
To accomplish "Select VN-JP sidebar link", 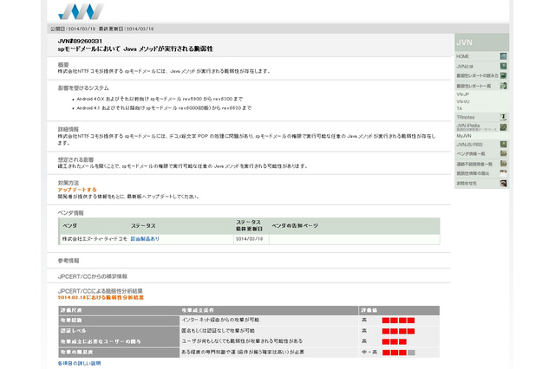I will coord(462,94).
